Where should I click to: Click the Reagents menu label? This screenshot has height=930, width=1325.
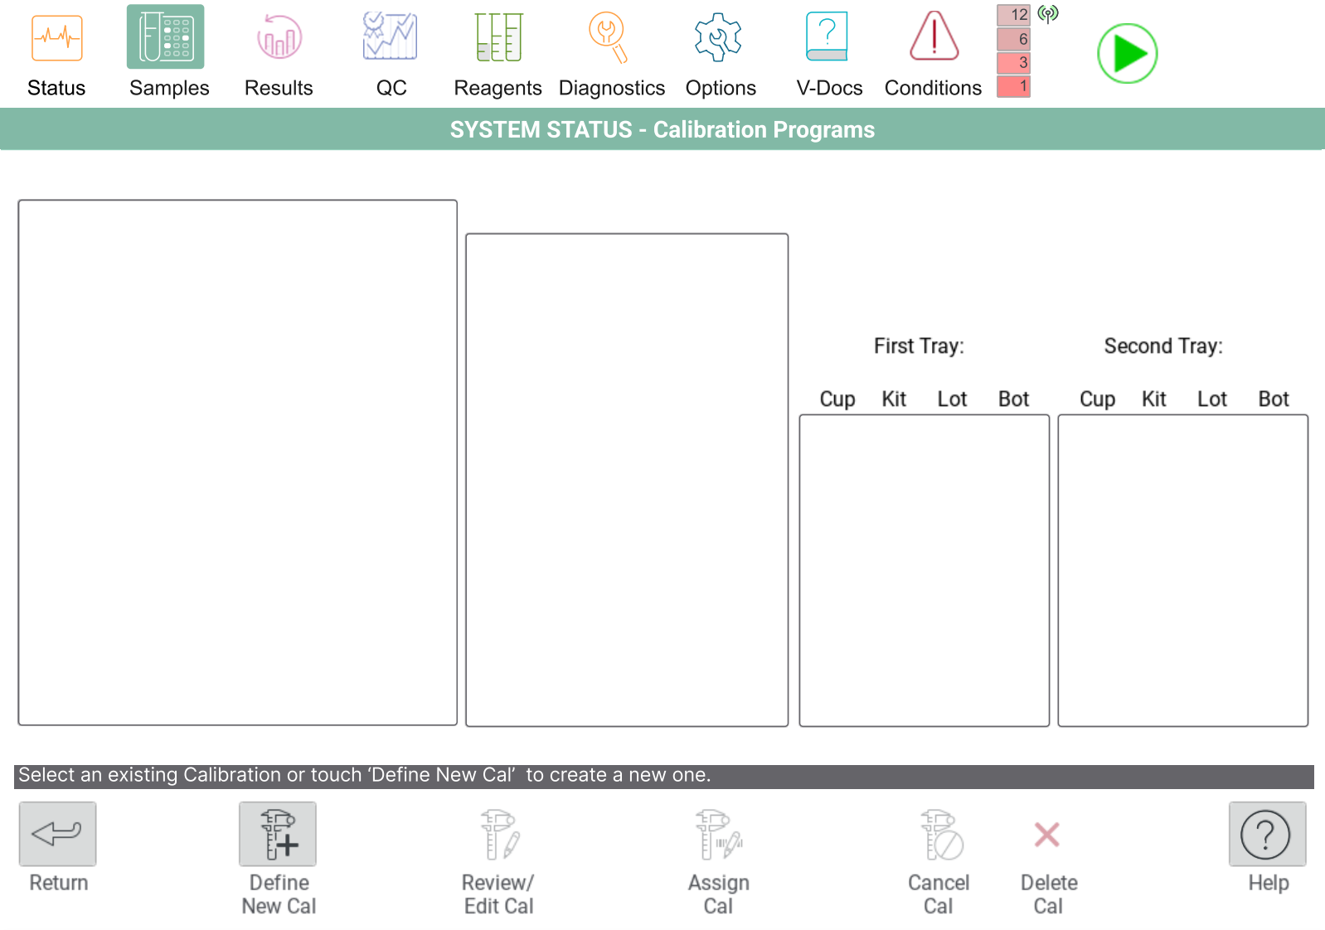[x=497, y=88]
